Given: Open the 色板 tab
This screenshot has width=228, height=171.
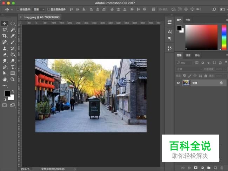Looking at the screenshot, I should (x=188, y=20).
